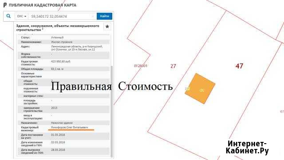Clear the search field with X icon
The height and width of the screenshot is (160, 284).
point(93,16)
